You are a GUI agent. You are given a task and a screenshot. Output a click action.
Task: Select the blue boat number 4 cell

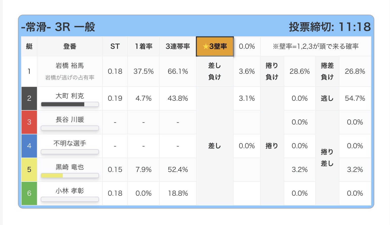point(29,146)
